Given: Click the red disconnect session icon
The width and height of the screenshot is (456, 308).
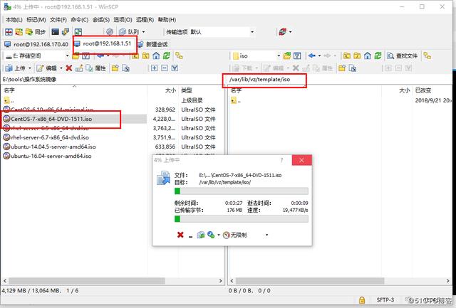Looking at the screenshot, I should click(x=282, y=32).
